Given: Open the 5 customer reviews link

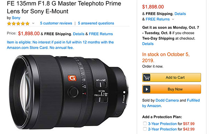Looking at the screenshot, I should (x=56, y=23).
